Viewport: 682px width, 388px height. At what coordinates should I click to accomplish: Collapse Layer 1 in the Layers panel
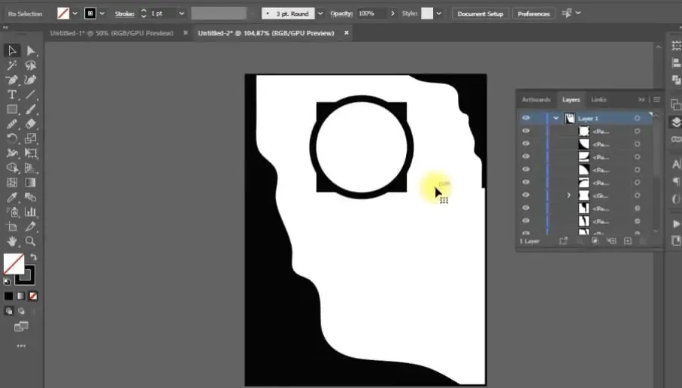pos(556,118)
